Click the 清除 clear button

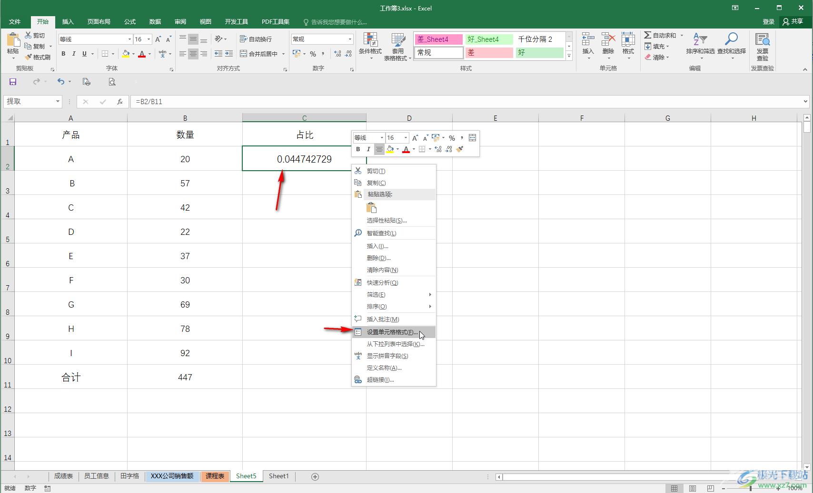(x=657, y=57)
